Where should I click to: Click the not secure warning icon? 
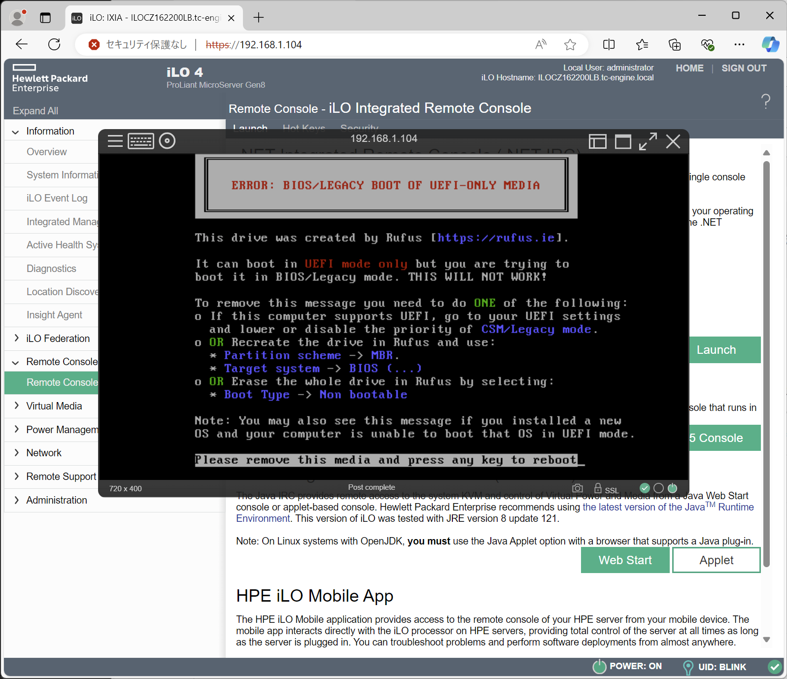94,45
